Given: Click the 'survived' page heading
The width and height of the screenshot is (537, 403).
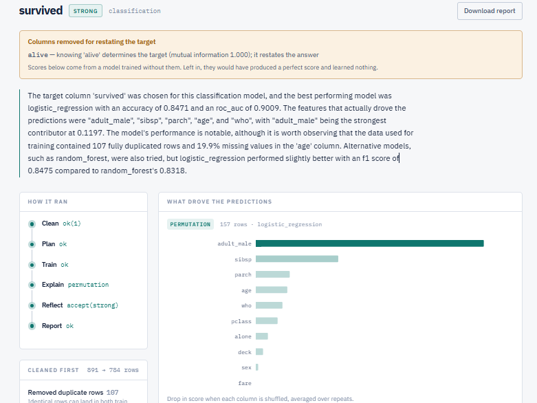Looking at the screenshot, I should [41, 10].
